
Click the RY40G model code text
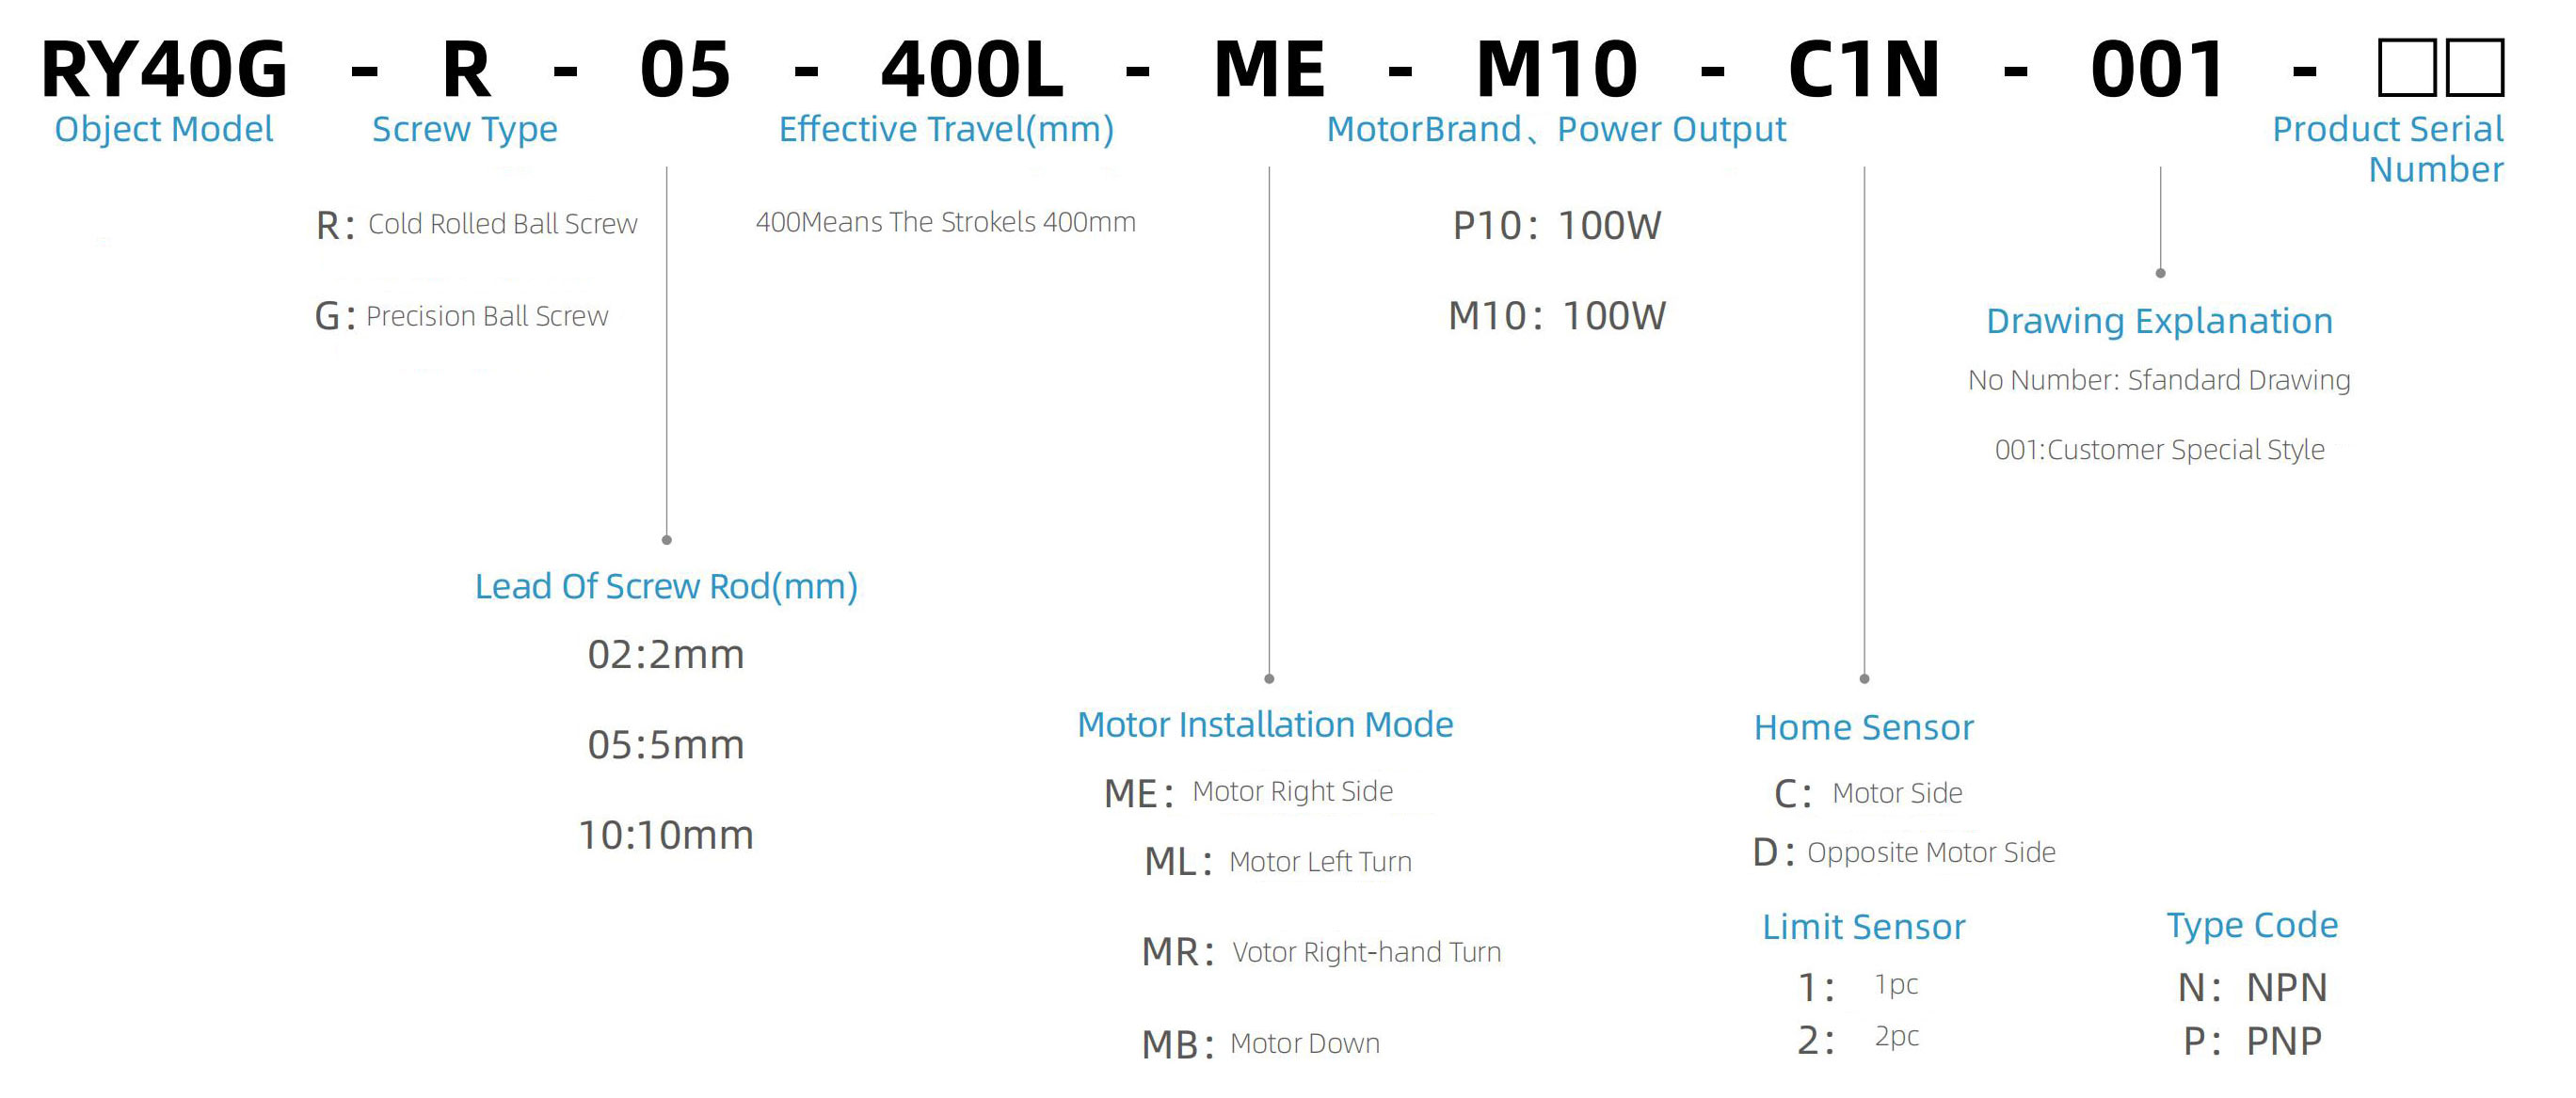tap(165, 70)
